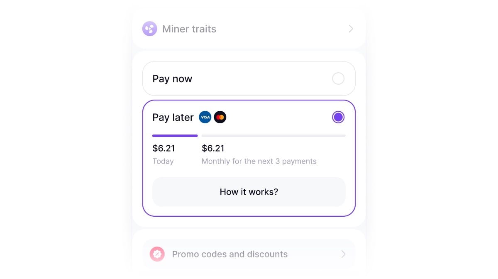The height and width of the screenshot is (279, 498).
Task: Click the $6.21 monthly payment amount
Action: (213, 148)
